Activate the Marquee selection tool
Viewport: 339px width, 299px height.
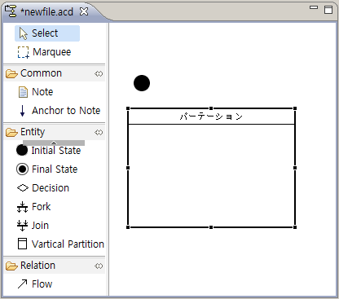(x=45, y=52)
